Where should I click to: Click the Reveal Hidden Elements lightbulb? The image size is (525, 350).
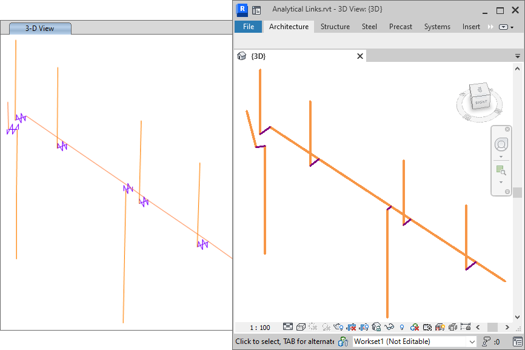[402, 326]
